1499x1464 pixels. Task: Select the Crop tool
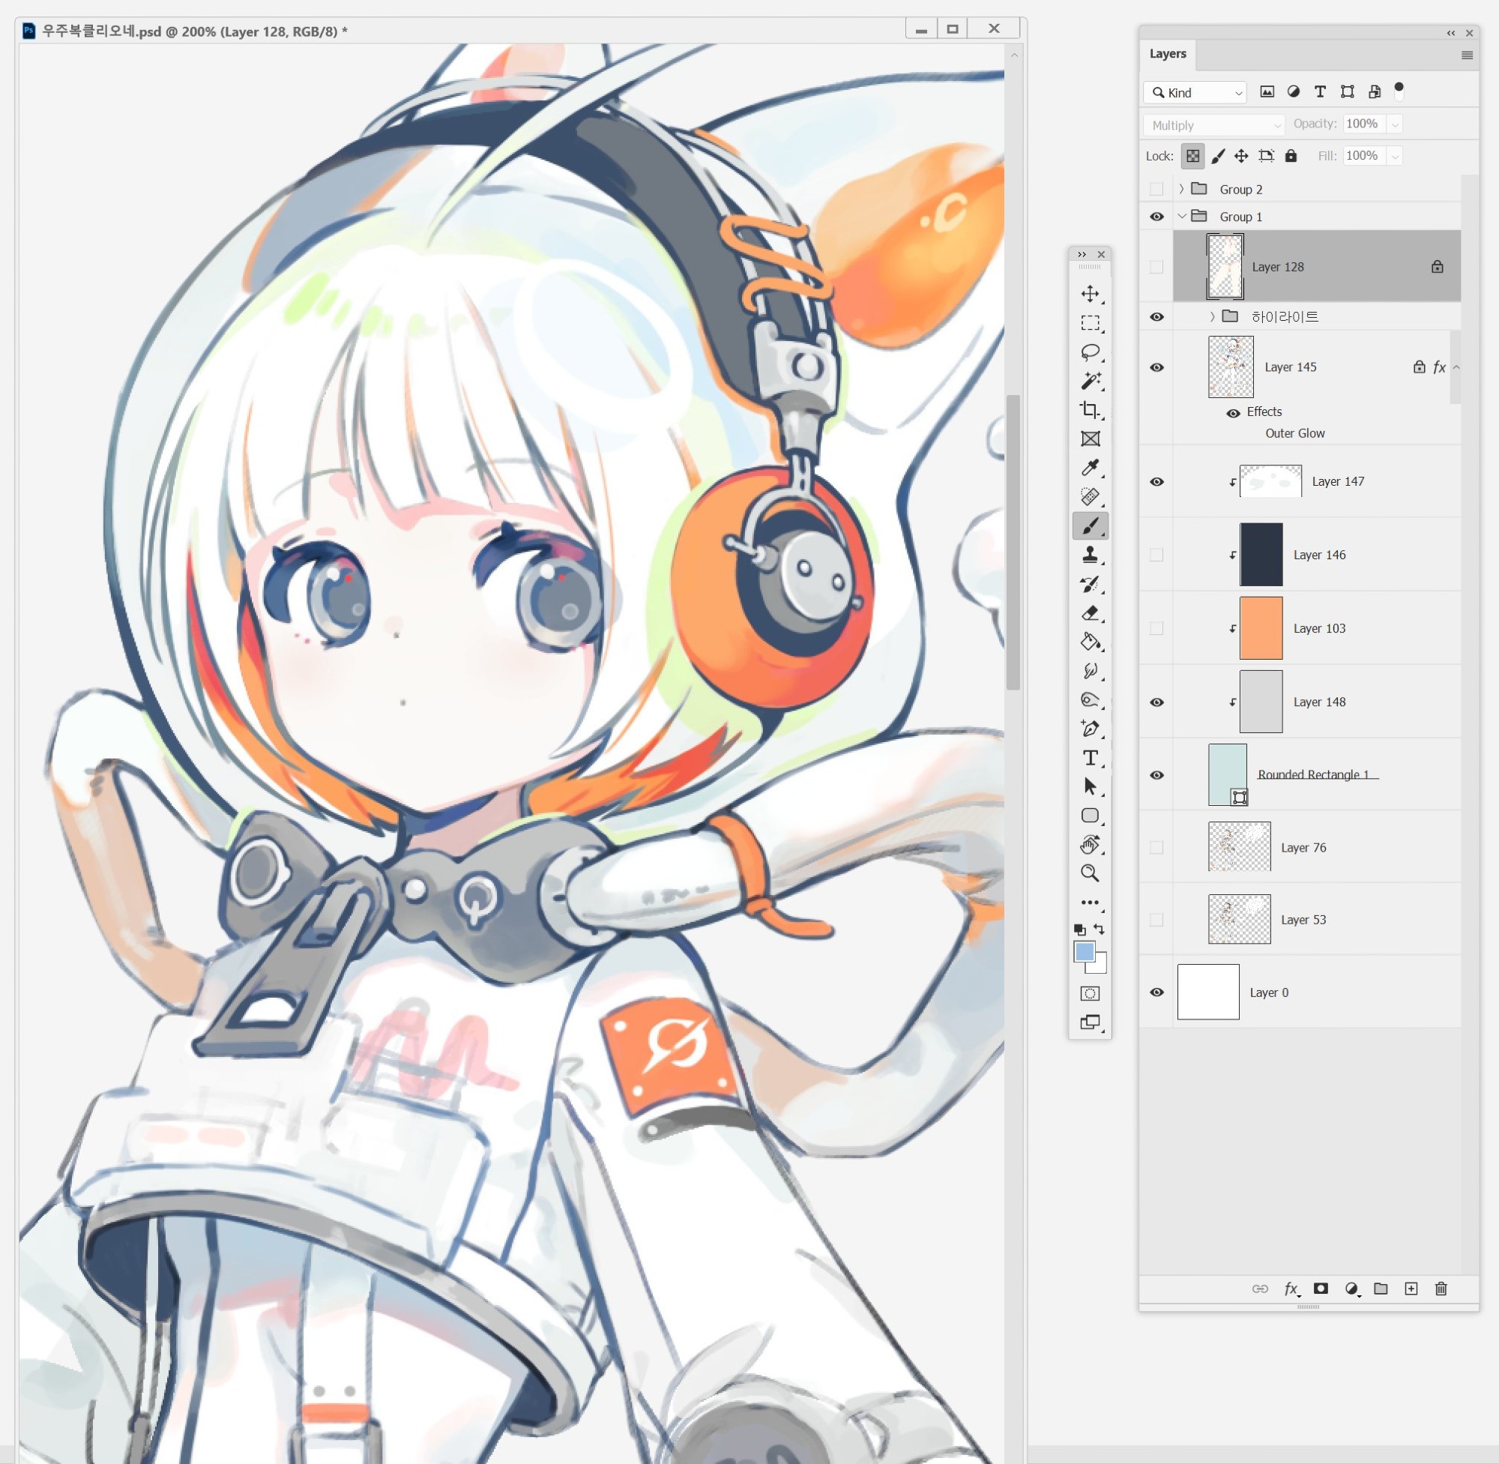(1089, 410)
